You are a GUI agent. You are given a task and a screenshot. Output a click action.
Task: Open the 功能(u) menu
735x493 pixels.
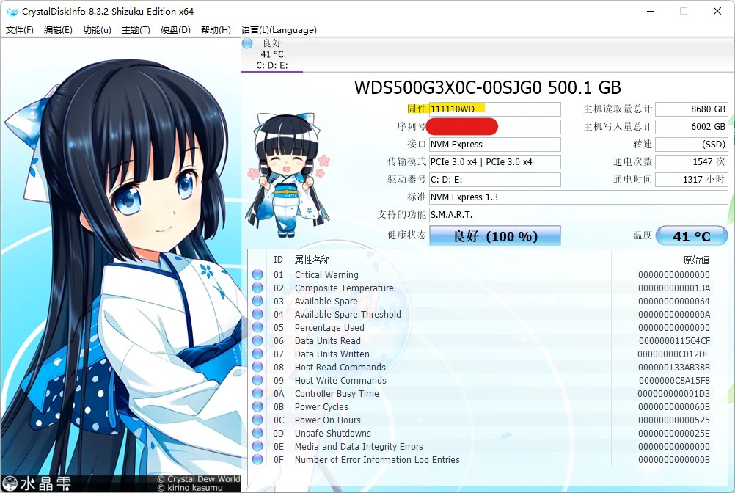click(97, 30)
